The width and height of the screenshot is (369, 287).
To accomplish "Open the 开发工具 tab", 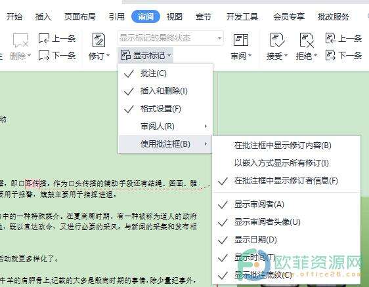I will click(x=242, y=16).
